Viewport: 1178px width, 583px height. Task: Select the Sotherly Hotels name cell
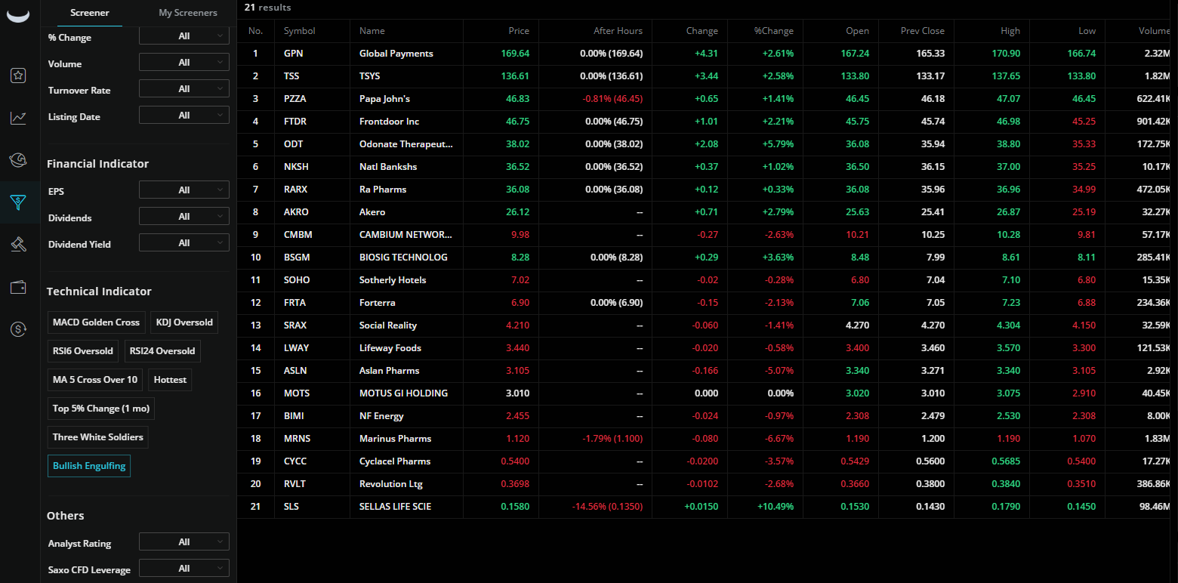point(393,280)
